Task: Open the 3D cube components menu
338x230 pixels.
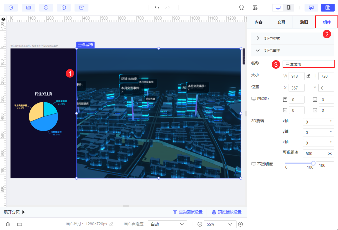Action: tap(64, 8)
